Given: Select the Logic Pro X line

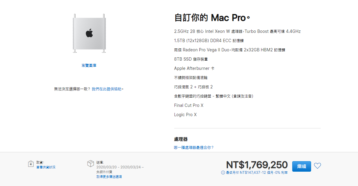Looking at the screenshot, I should 185,115.
